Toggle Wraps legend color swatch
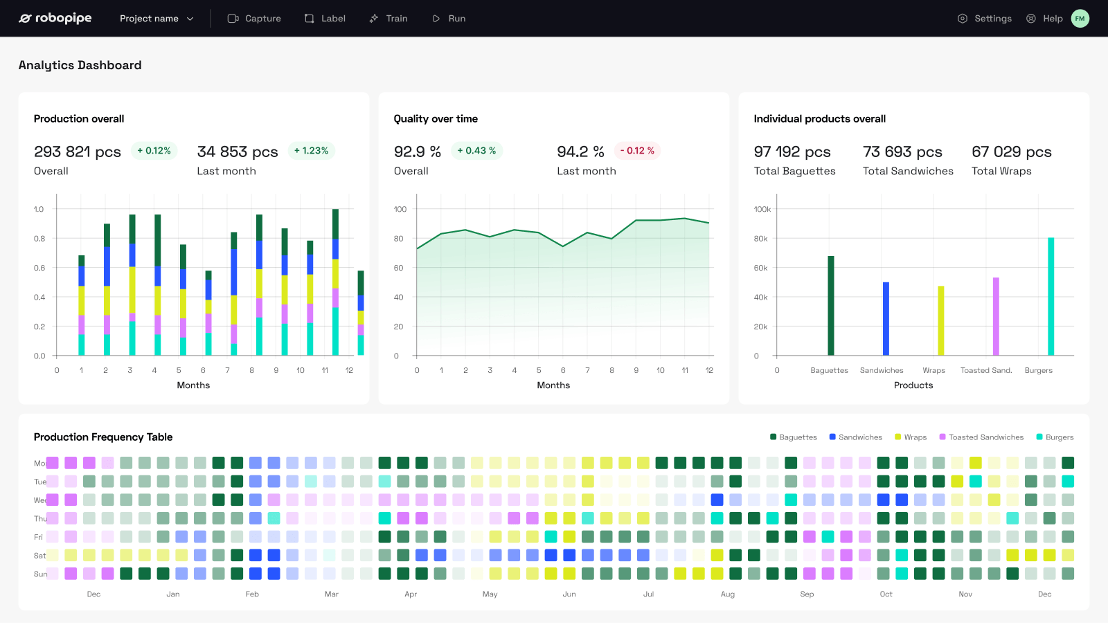 (x=898, y=437)
